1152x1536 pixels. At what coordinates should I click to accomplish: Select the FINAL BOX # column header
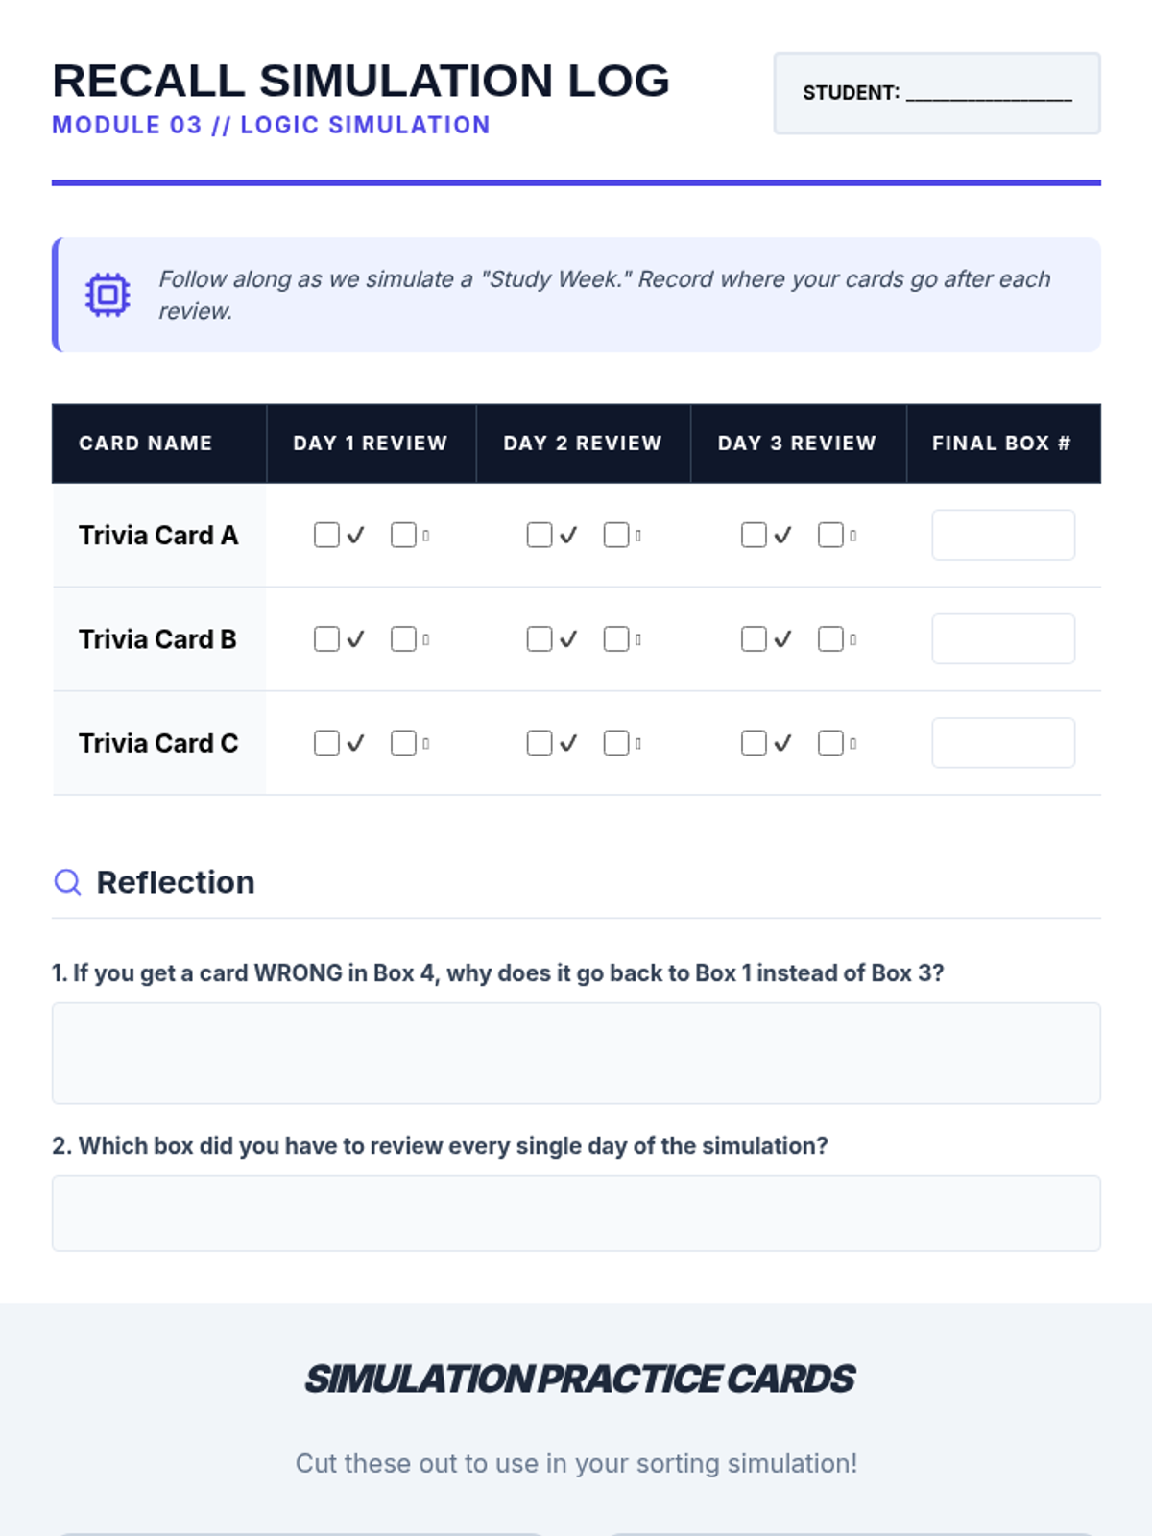pyautogui.click(x=1001, y=444)
